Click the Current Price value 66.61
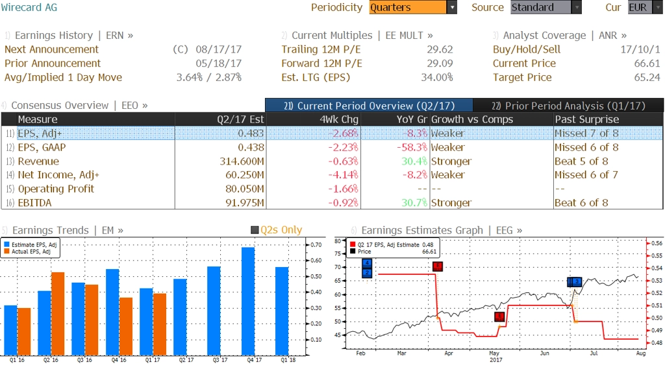665x365 pixels. pyautogui.click(x=647, y=64)
